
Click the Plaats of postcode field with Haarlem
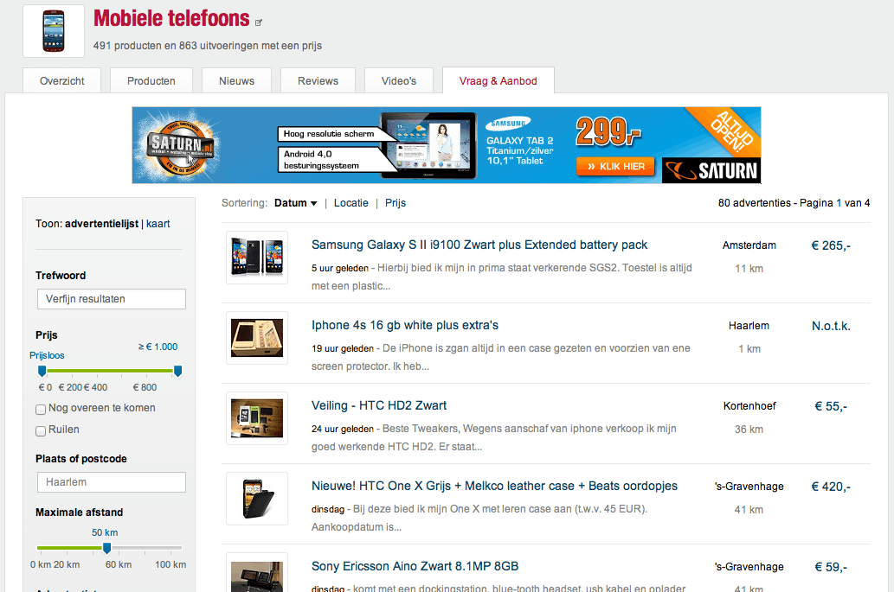112,482
